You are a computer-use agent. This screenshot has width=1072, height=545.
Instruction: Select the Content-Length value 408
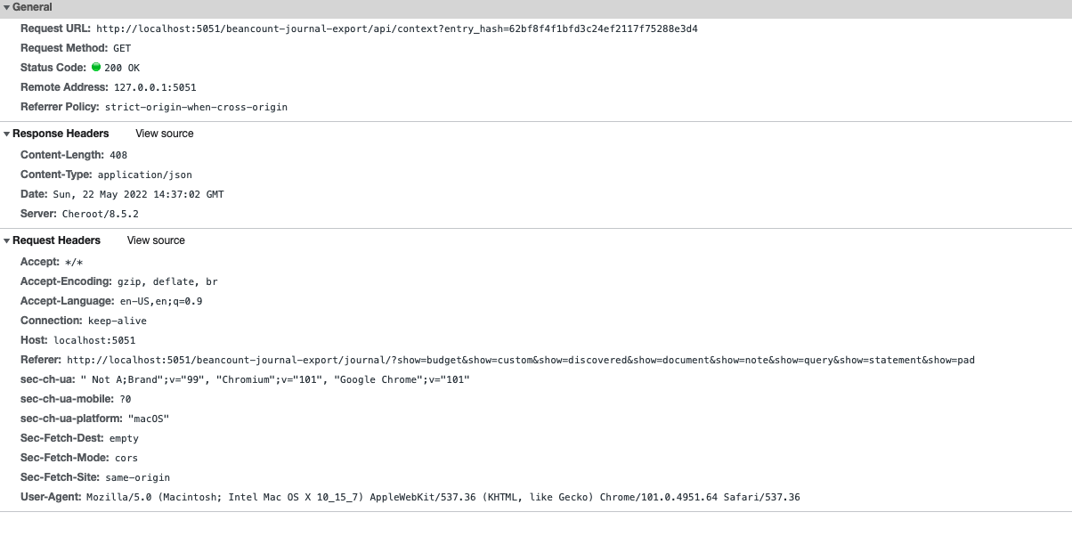tap(119, 154)
